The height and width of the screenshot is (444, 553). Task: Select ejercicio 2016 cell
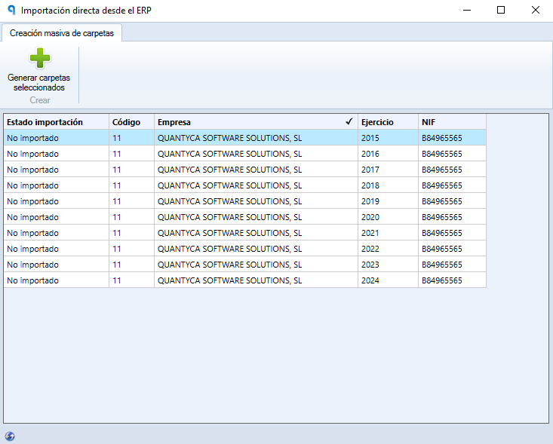[x=388, y=154]
